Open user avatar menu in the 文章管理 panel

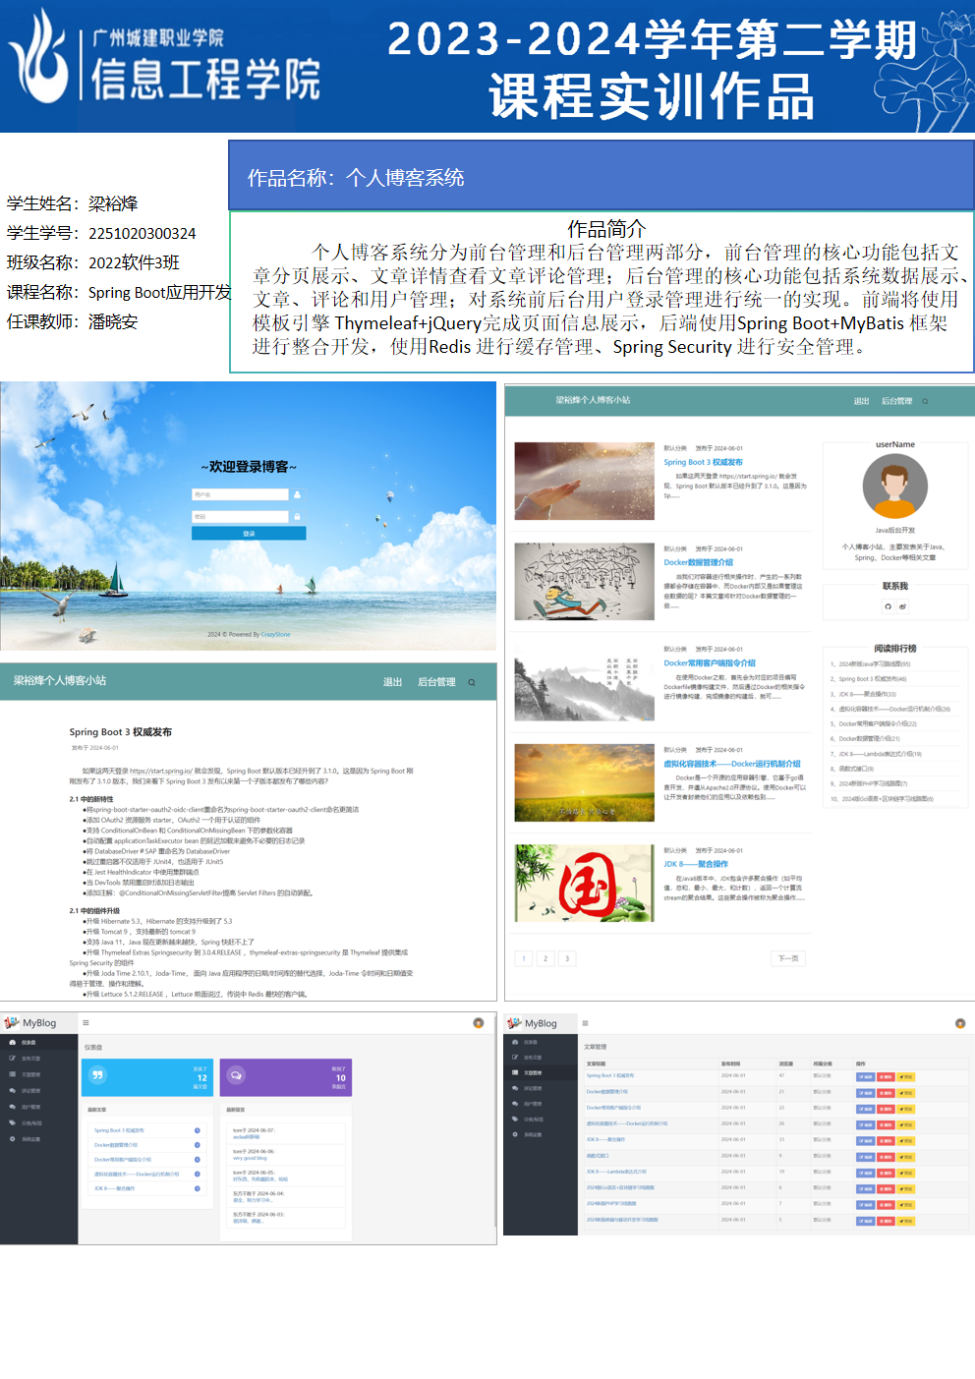pos(959,1023)
